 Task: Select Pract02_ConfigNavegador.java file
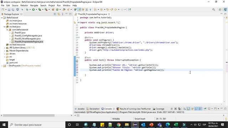tap(28, 36)
